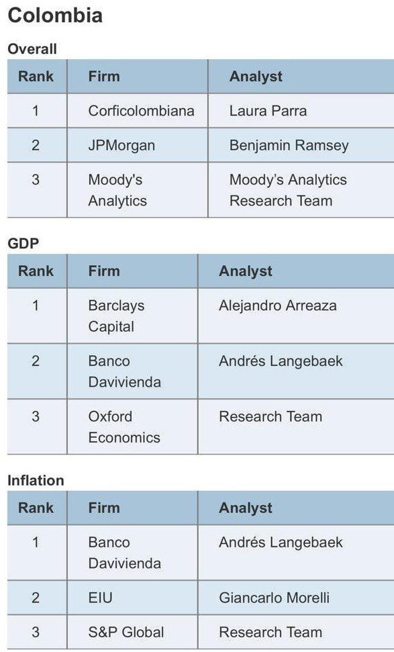Click JPMorgan in the Overall table
Image resolution: width=394 pixels, height=652 pixels.
click(121, 146)
